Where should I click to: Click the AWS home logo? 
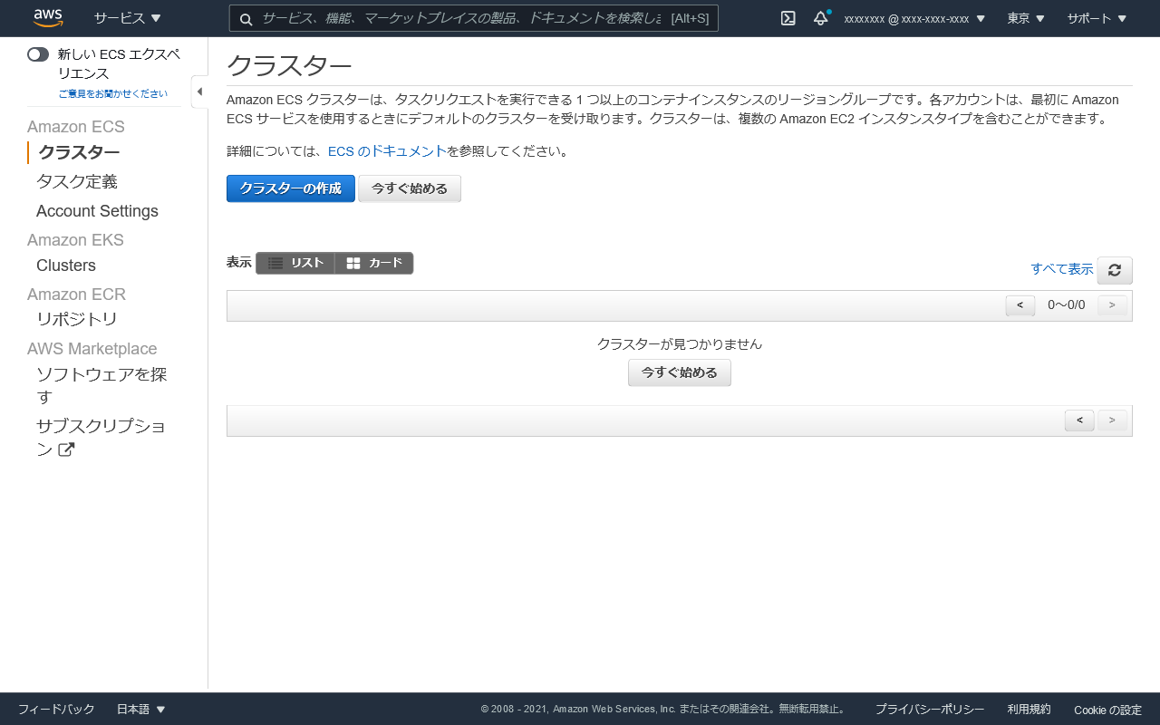coord(47,17)
